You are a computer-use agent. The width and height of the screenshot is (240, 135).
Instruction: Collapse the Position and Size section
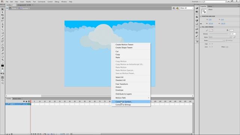(201, 16)
